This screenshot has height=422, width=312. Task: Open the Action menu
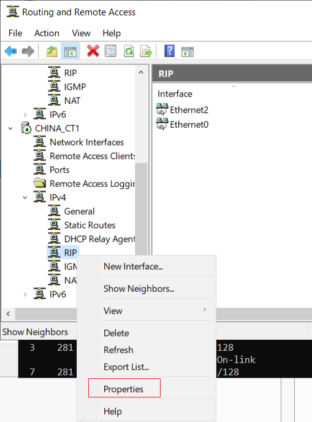click(x=47, y=33)
